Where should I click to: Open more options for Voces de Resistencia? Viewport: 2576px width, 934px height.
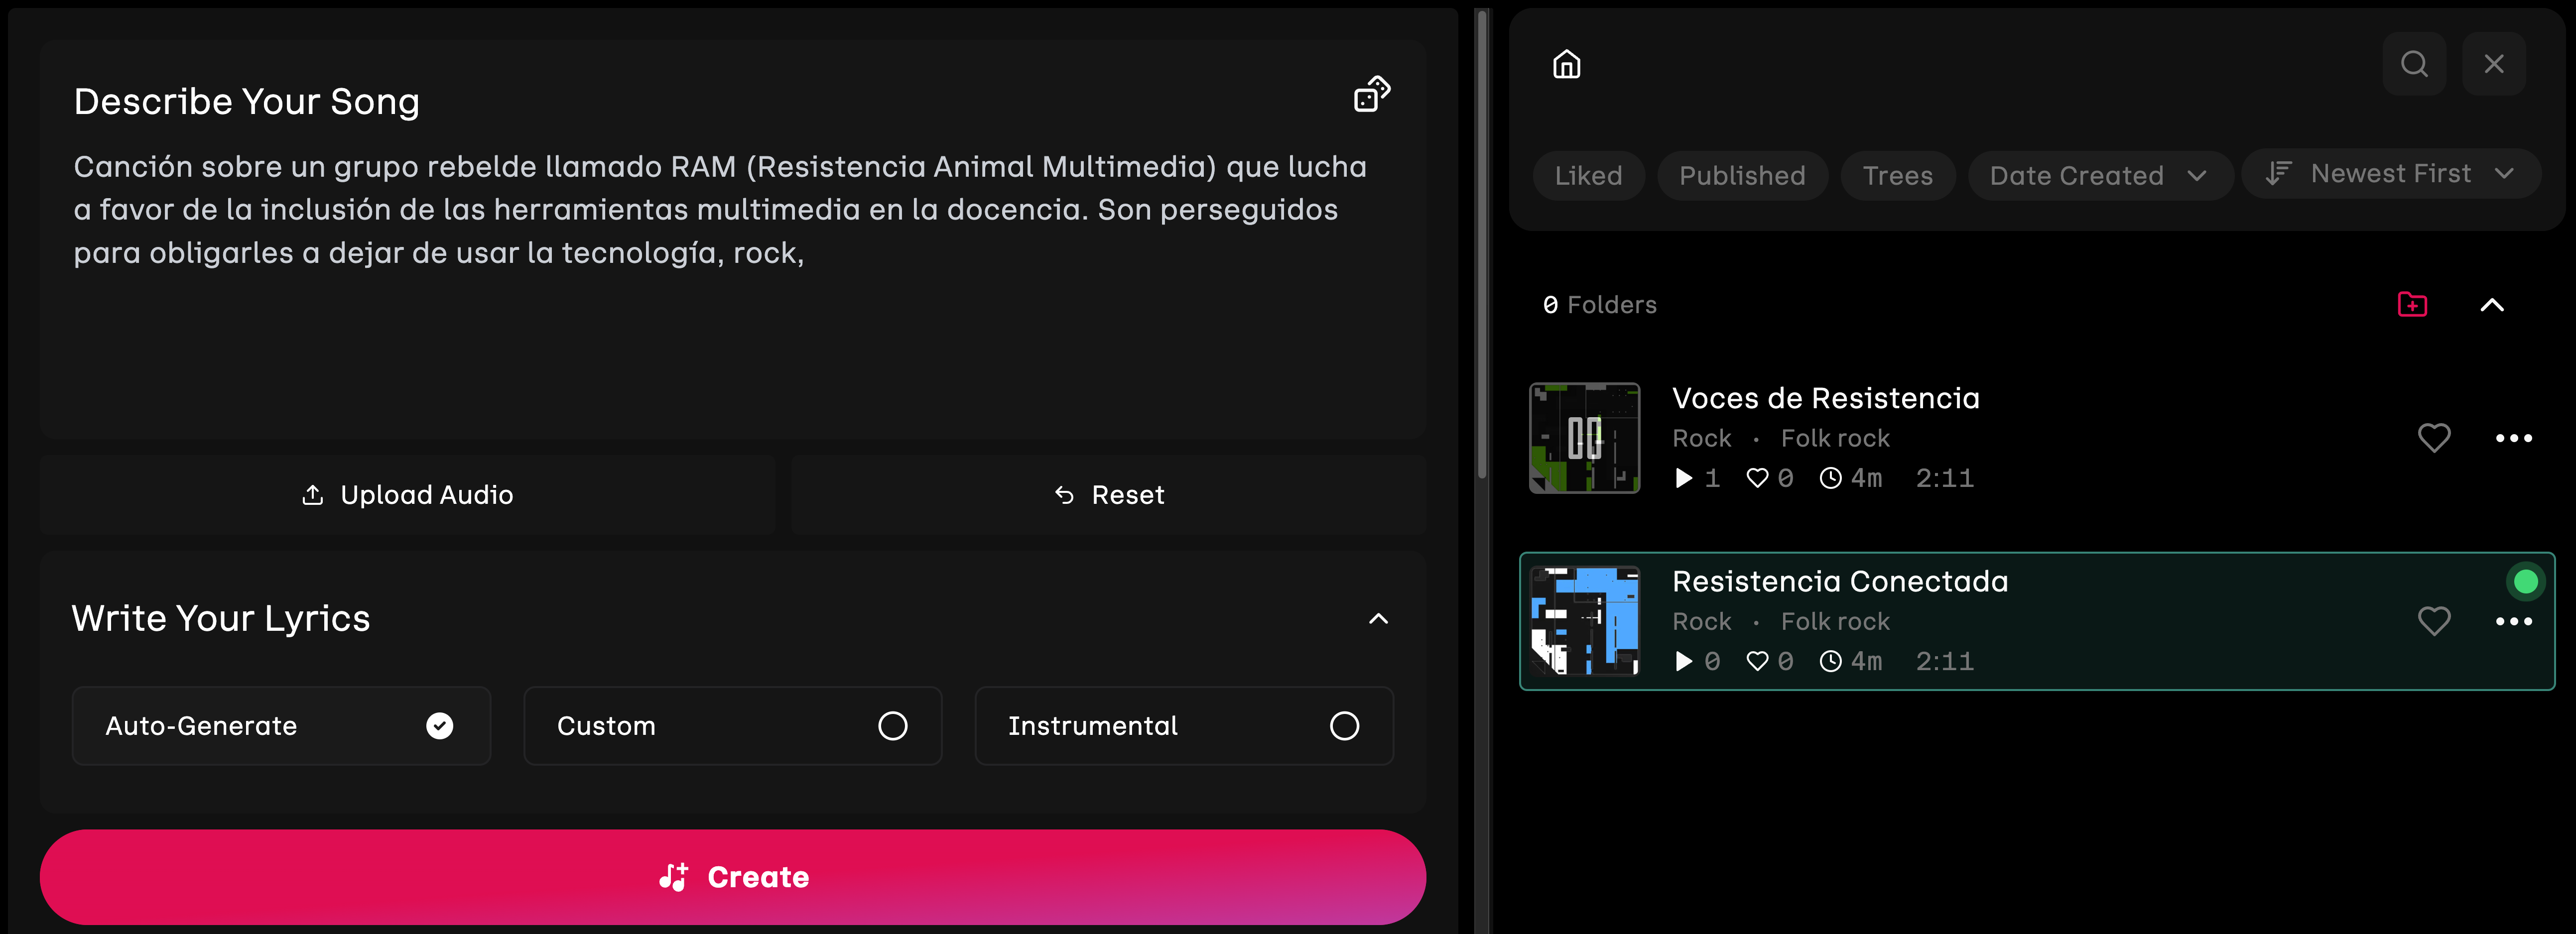coord(2513,438)
